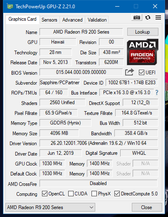Image resolution: width=168 pixels, height=217 pixels.
Task: Click the refresh arrows icon
Action: tap(148, 17)
